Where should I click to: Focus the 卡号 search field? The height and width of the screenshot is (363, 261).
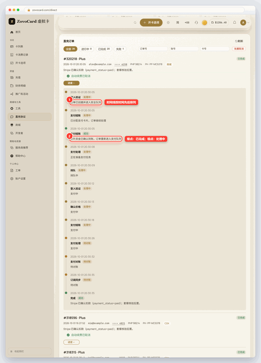[215, 49]
